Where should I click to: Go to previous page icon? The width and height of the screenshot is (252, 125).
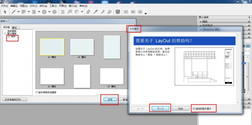(133, 12)
